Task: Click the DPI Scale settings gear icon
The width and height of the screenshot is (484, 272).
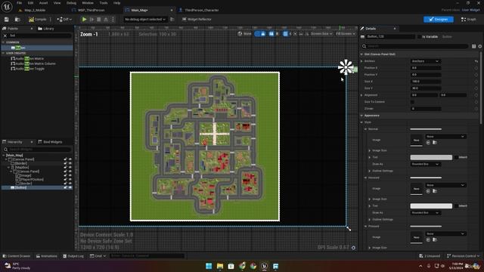Action: point(353,248)
